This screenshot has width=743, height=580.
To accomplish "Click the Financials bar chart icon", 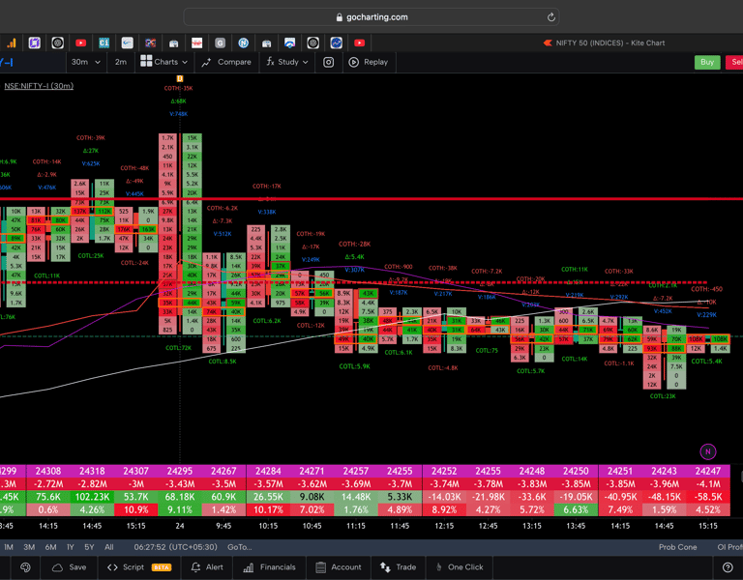I will [249, 567].
